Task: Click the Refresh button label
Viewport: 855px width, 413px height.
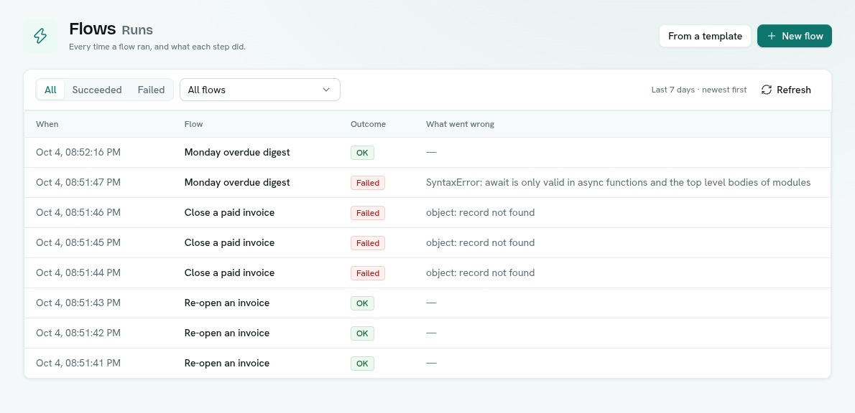Action: pos(793,90)
